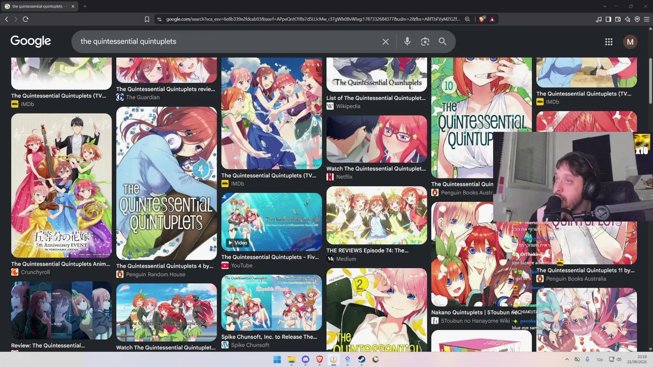Viewport: 653px width, 367px height.
Task: Open the tab search dropdown arrow
Action: click(605, 6)
